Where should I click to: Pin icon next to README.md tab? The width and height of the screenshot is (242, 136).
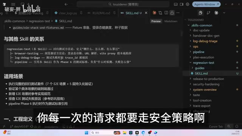[x=114, y=13]
